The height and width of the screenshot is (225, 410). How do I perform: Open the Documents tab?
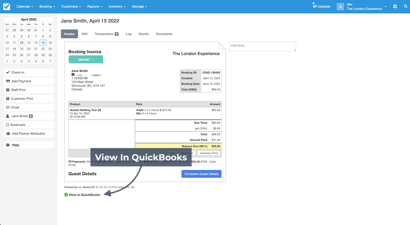(164, 34)
